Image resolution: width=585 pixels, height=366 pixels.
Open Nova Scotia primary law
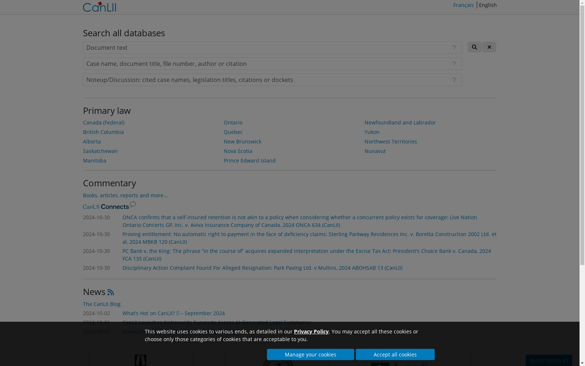[x=238, y=151]
